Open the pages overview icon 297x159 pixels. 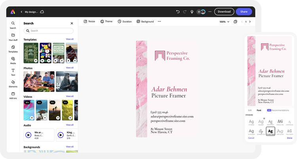click(x=235, y=22)
